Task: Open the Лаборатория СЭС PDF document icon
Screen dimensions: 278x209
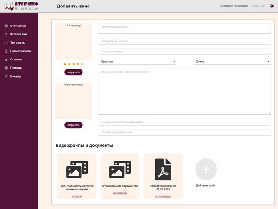Action: tap(163, 170)
